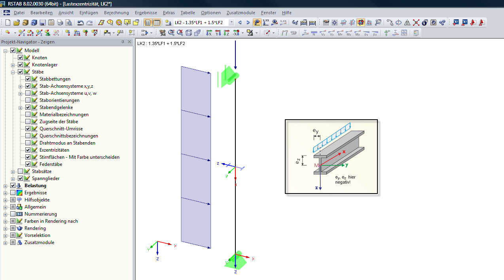Click the Undo arrow icon
This screenshot has width=504, height=280.
80,23
